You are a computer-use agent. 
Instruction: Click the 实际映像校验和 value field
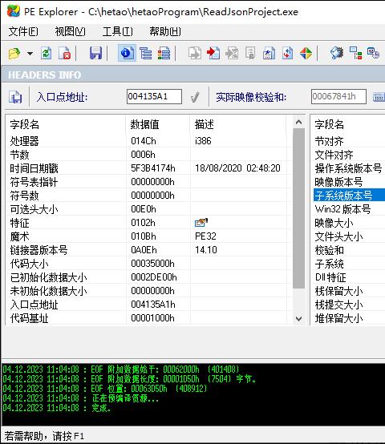tap(338, 96)
